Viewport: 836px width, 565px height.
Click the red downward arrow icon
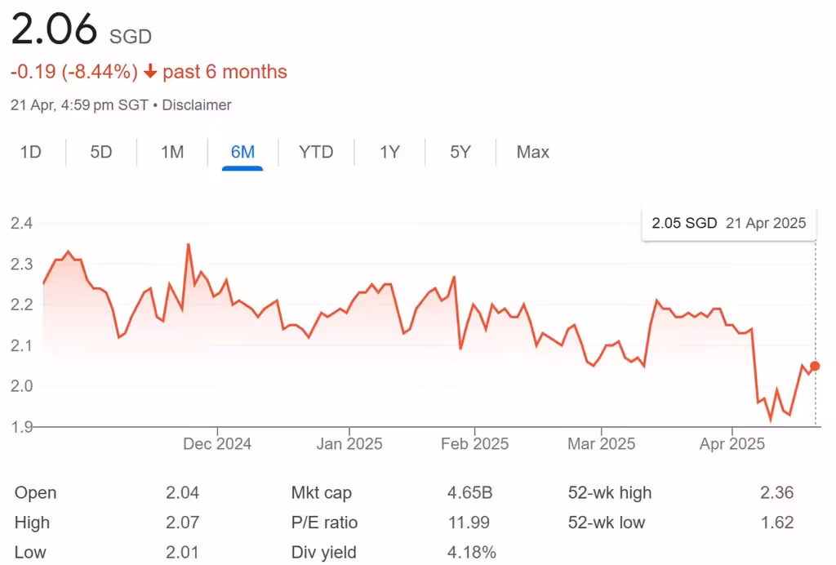(151, 72)
